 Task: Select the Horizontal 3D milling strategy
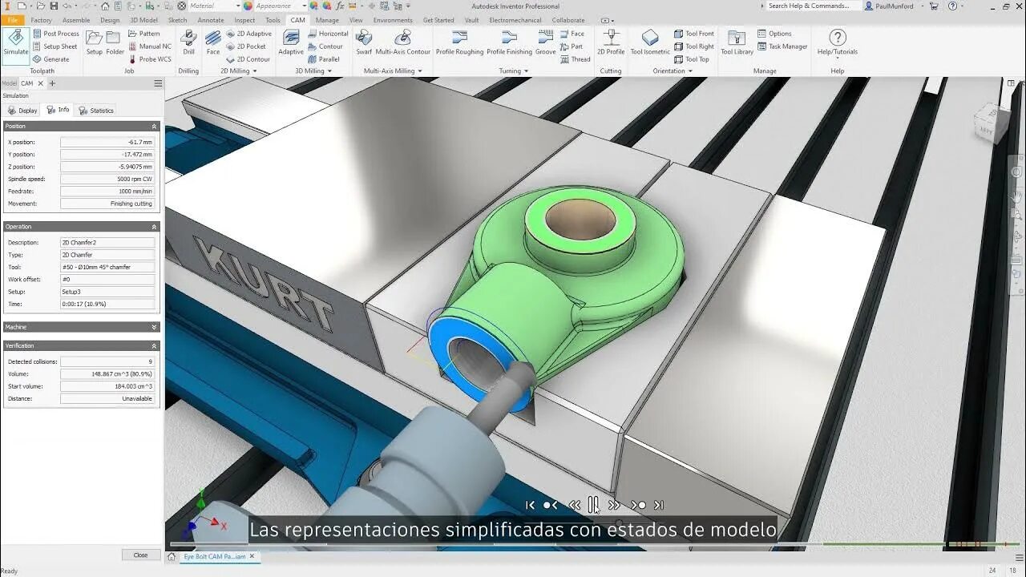[328, 34]
